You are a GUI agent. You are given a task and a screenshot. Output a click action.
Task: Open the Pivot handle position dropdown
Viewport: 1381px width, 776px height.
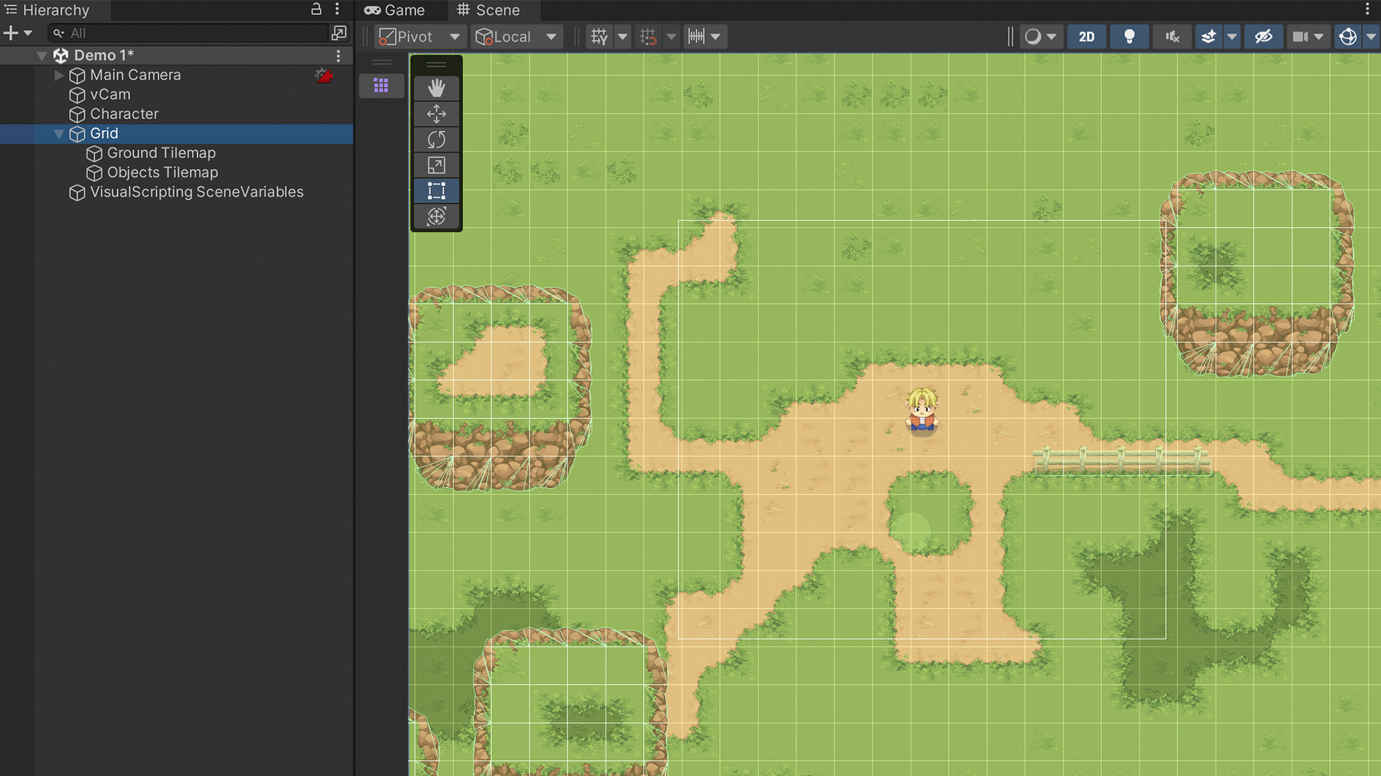(x=419, y=36)
